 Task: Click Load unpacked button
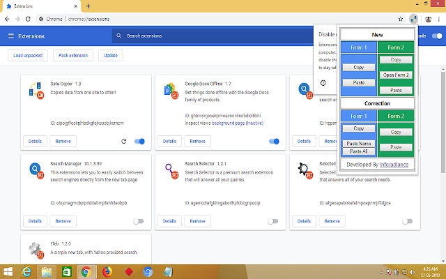[x=28, y=56]
